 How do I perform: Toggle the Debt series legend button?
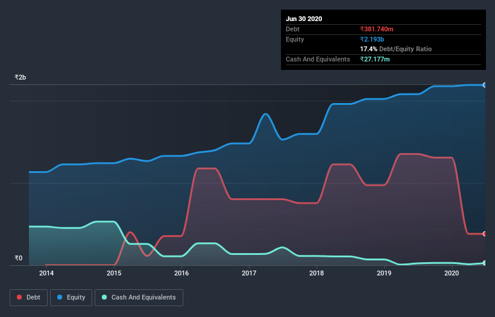29,298
